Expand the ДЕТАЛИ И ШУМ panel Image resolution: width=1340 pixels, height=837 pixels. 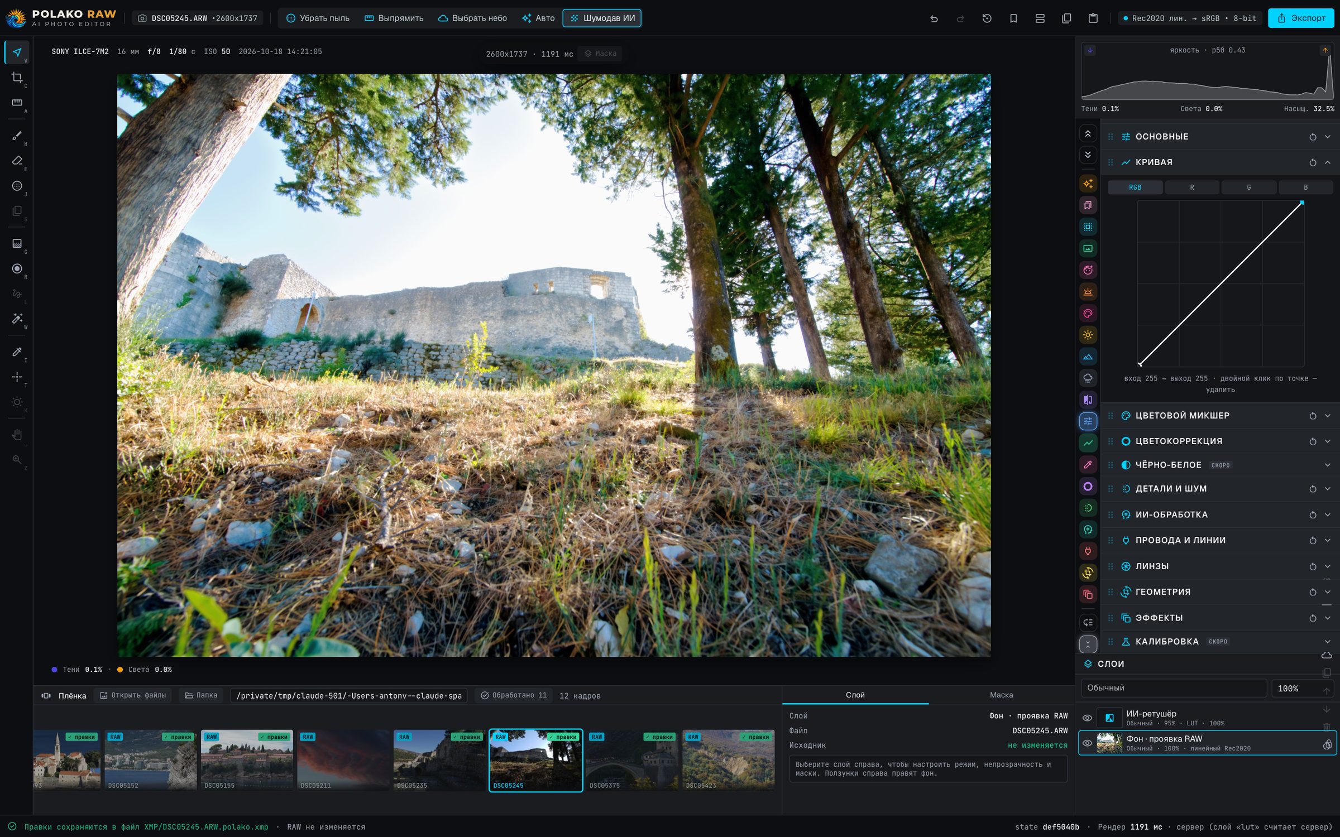pyautogui.click(x=1328, y=489)
